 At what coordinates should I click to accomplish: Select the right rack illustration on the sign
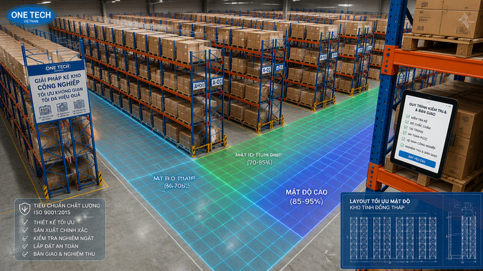click(x=79, y=105)
